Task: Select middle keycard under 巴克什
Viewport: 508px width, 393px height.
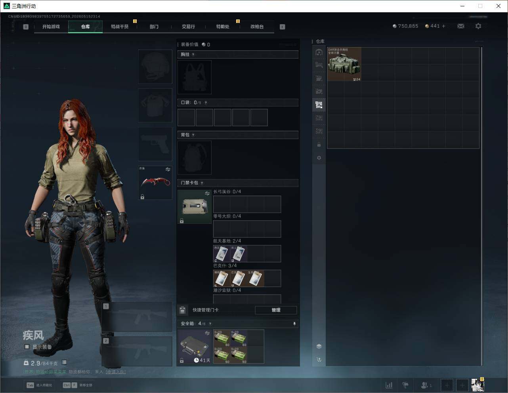Action: [239, 279]
